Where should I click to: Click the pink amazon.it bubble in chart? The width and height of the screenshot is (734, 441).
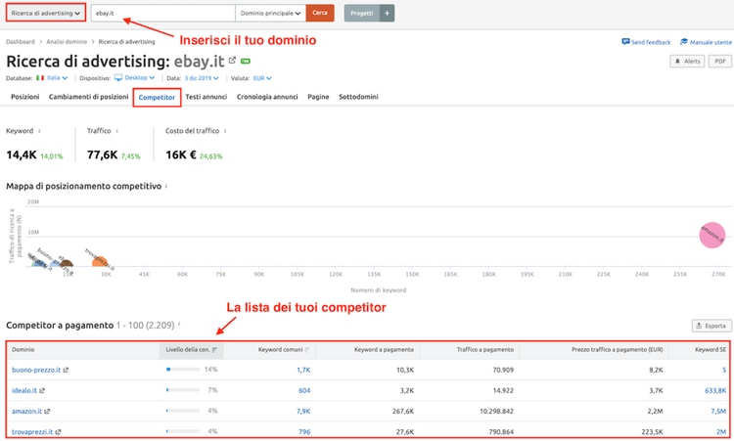point(712,235)
